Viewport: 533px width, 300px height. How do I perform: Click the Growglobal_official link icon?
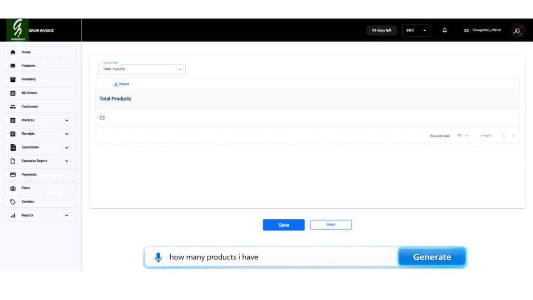(x=466, y=30)
